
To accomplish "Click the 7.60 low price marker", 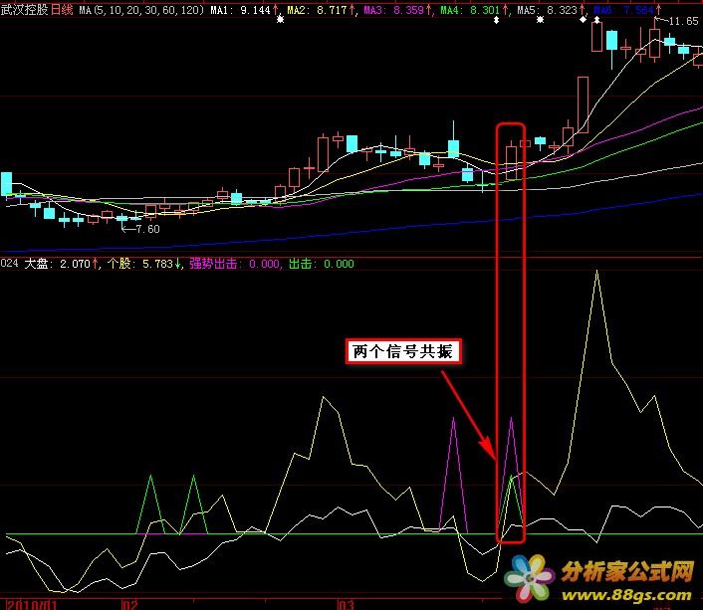I will (x=145, y=229).
